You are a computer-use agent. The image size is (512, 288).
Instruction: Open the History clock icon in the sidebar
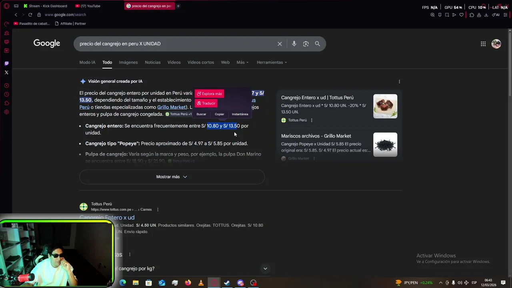6,94
